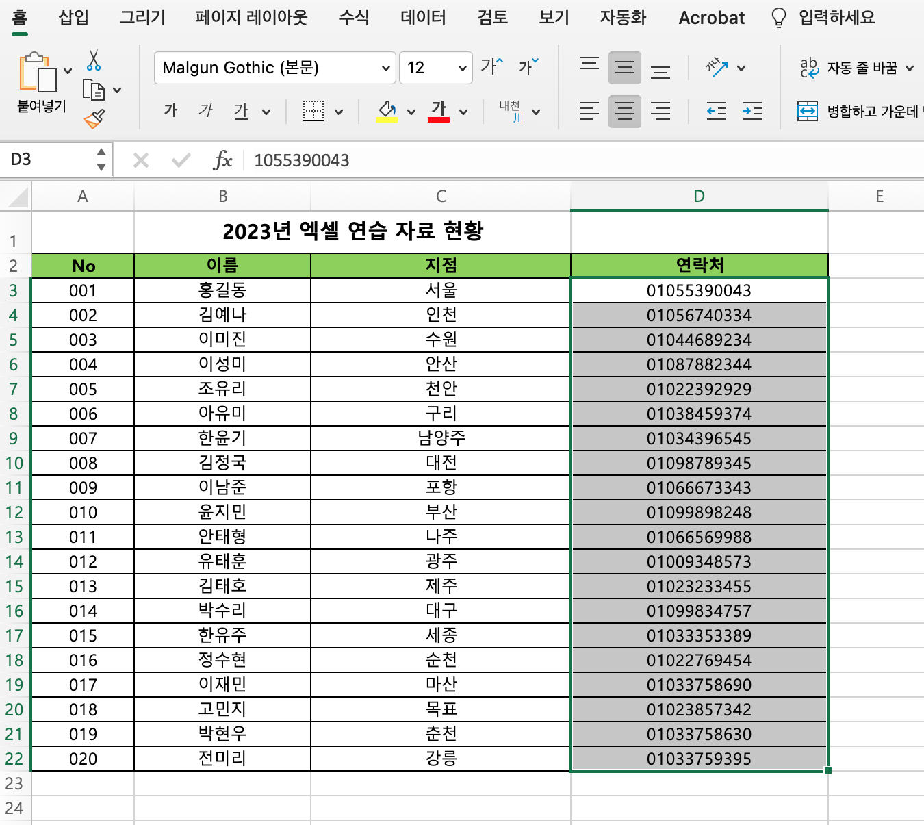This screenshot has height=825, width=924.
Task: Open the 검토 ribbon tab
Action: [492, 18]
